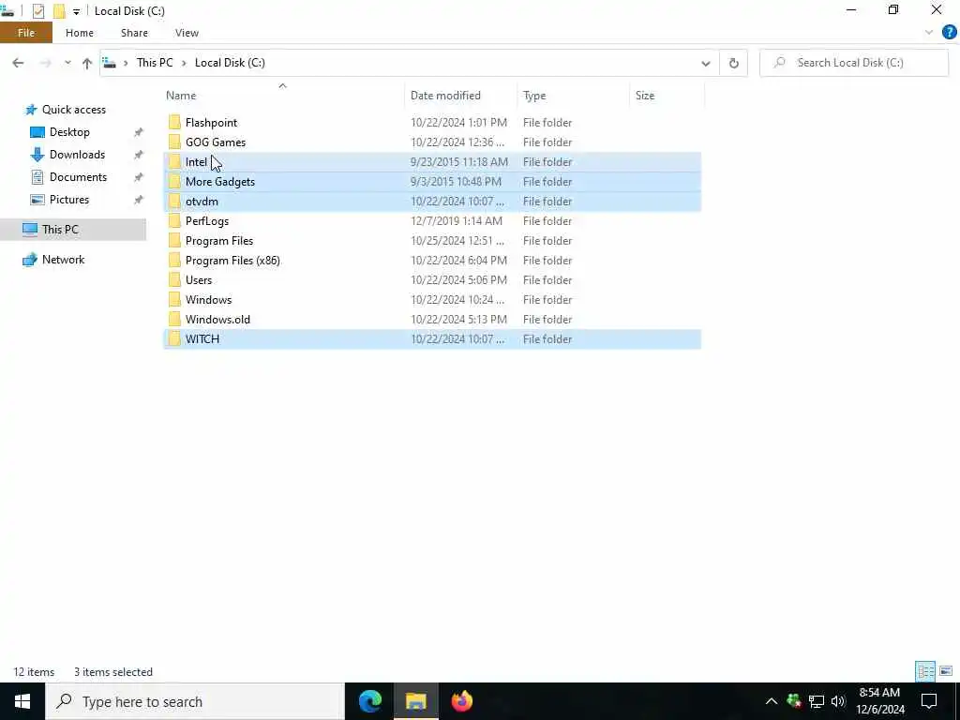Switch to the Home ribbon tab
This screenshot has height=720, width=960.
[80, 33]
